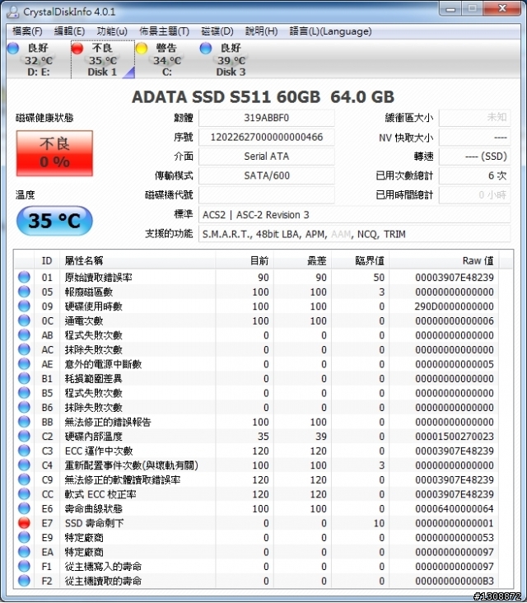527x603 pixels.
Task: Click the CrystalDiskInfo title bar icon
Action: (x=12, y=12)
